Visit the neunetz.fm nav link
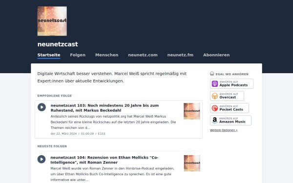This screenshot has height=183, width=293. [180, 55]
